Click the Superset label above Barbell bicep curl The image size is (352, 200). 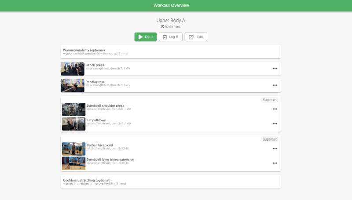tap(269, 139)
